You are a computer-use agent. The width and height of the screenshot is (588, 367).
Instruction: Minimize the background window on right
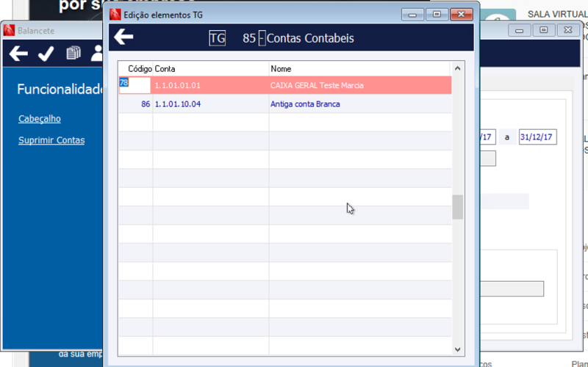(520, 30)
